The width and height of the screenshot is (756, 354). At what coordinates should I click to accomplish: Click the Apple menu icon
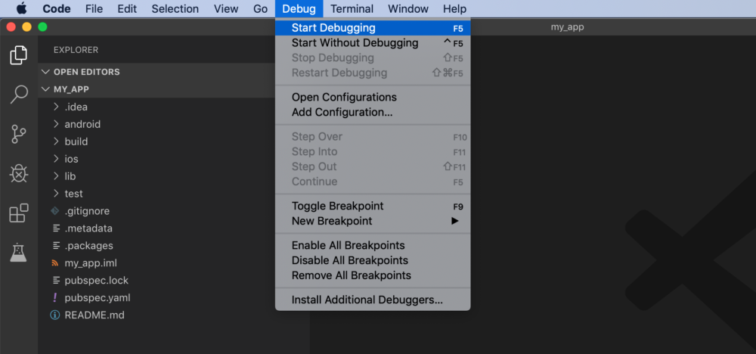pyautogui.click(x=22, y=8)
